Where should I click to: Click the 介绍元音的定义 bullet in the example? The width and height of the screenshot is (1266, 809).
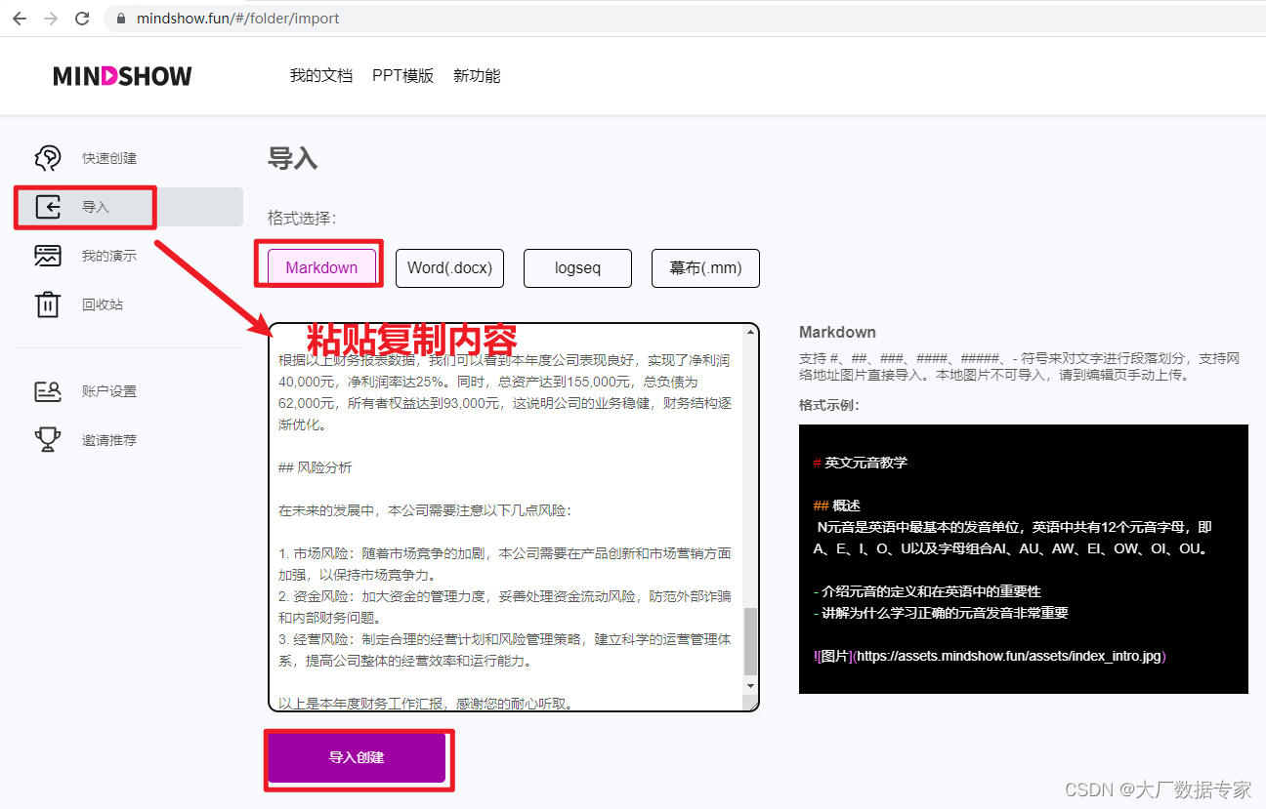(927, 591)
